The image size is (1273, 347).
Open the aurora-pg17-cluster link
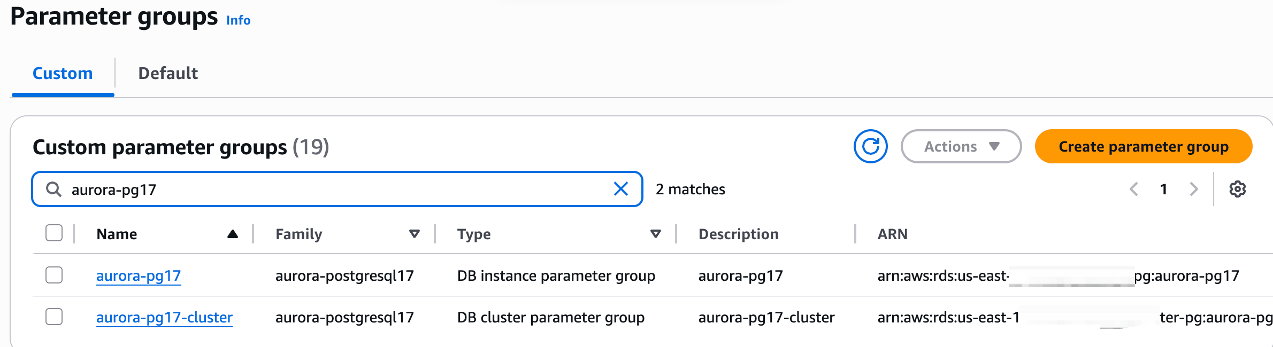point(164,317)
